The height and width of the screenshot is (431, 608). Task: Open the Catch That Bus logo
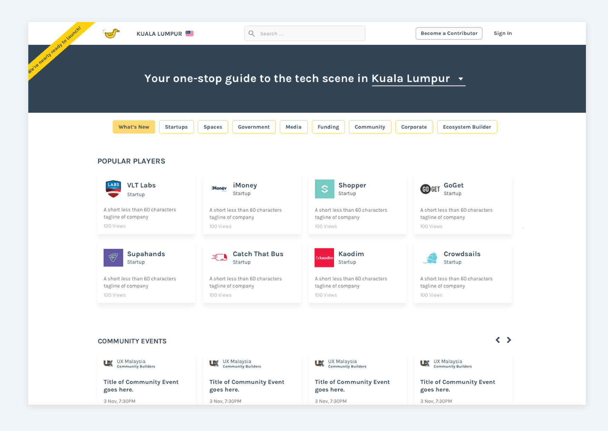[219, 257]
